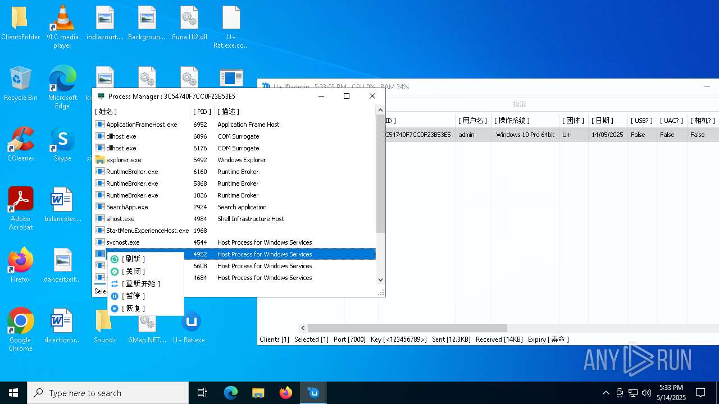This screenshot has height=404, width=719.
Task: Click Port [7000] in U+ status bar
Action: point(349,339)
